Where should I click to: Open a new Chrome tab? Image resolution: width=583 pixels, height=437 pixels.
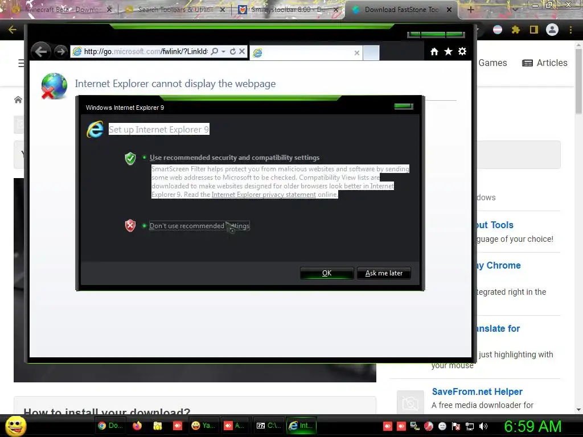(470, 10)
